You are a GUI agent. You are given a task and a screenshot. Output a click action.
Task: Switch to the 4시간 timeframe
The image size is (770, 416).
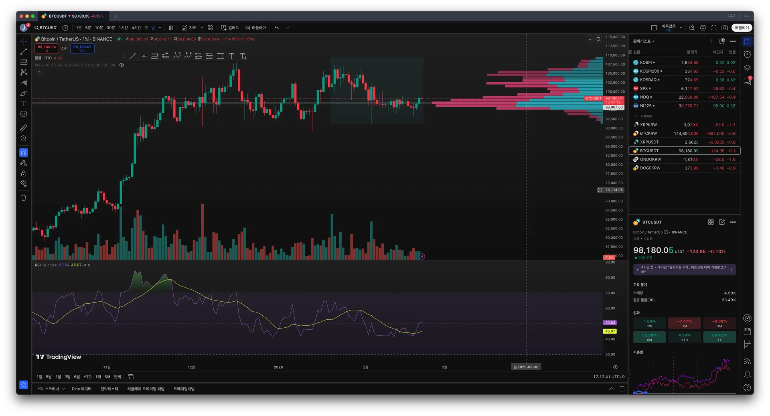point(136,28)
